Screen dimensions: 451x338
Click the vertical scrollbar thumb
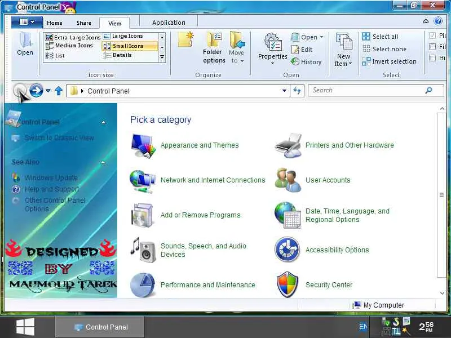tap(441, 195)
